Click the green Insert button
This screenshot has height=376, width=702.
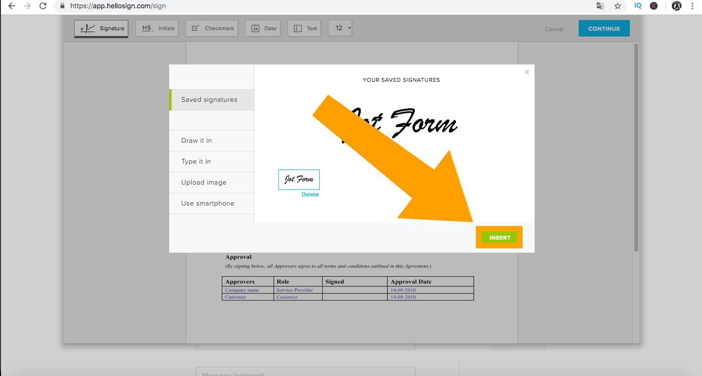(x=499, y=238)
